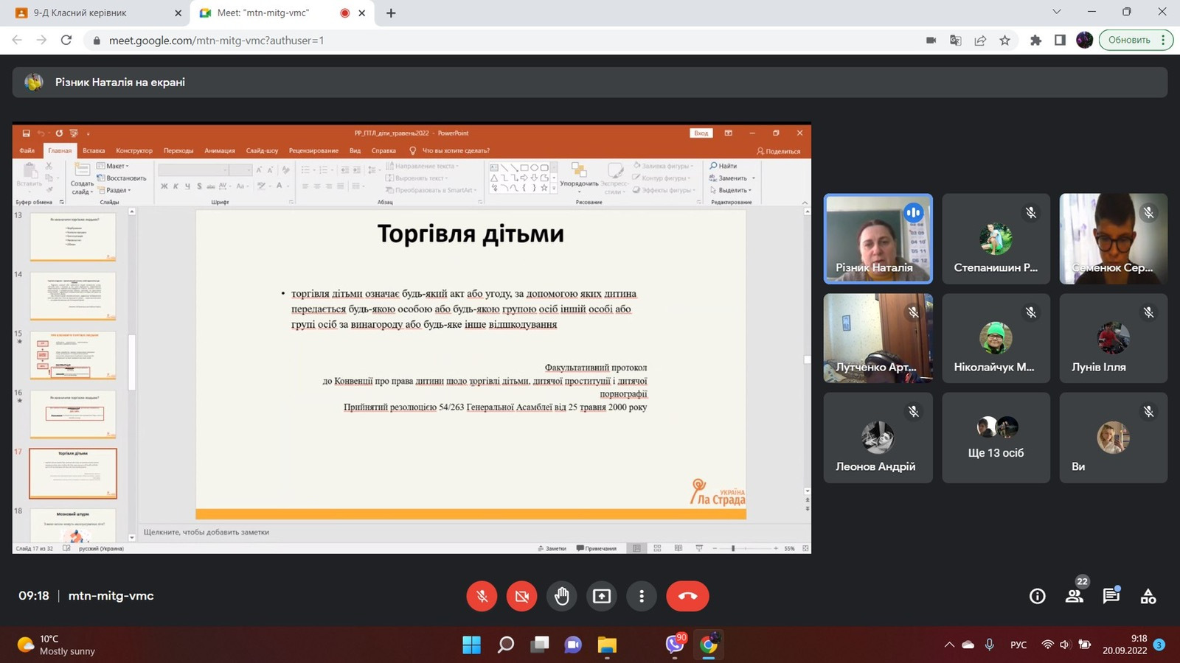Turn the camera on
Image resolution: width=1180 pixels, height=663 pixels.
(522, 596)
